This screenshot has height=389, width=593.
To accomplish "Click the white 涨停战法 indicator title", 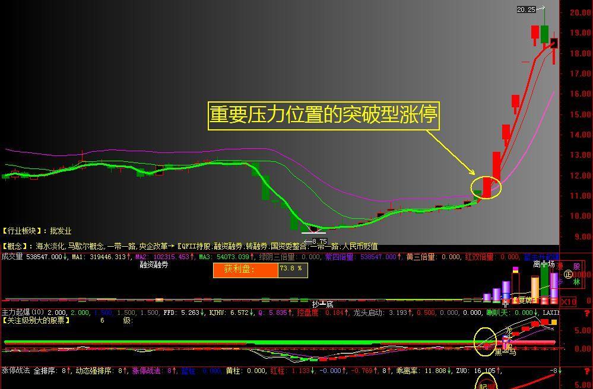I will (x=15, y=371).
